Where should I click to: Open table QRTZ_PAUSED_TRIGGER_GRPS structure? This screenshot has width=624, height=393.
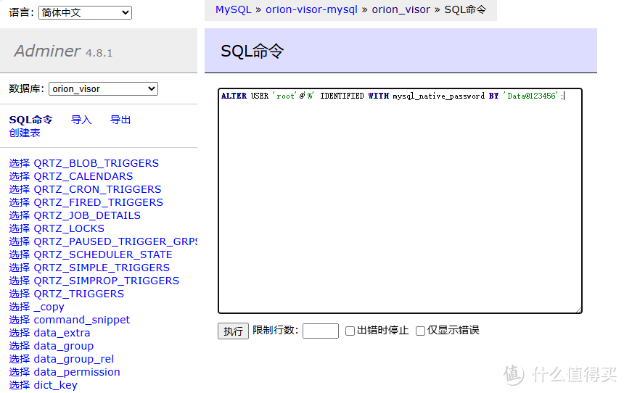[x=115, y=242]
